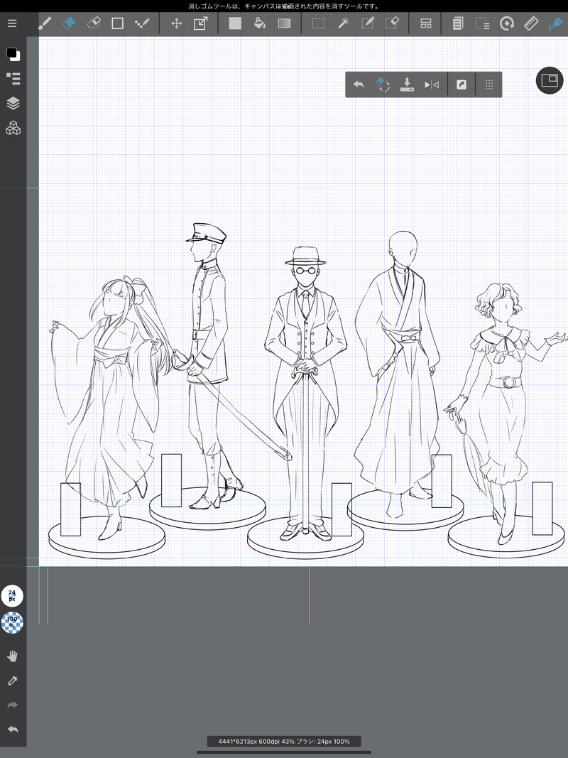Screen dimensions: 568x758
Task: Toggle the round navigator window button
Action: point(550,80)
